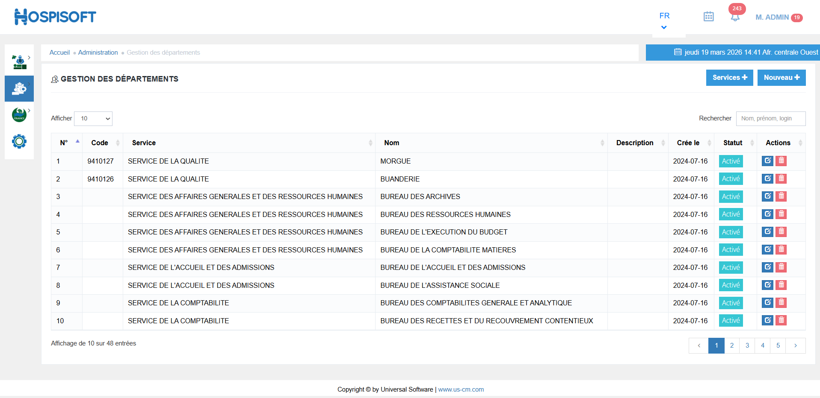Image resolution: width=820 pixels, height=398 pixels.
Task: Delete the BUREAU DE L'ASSISTANCE SOCIALE row
Action: coord(781,285)
